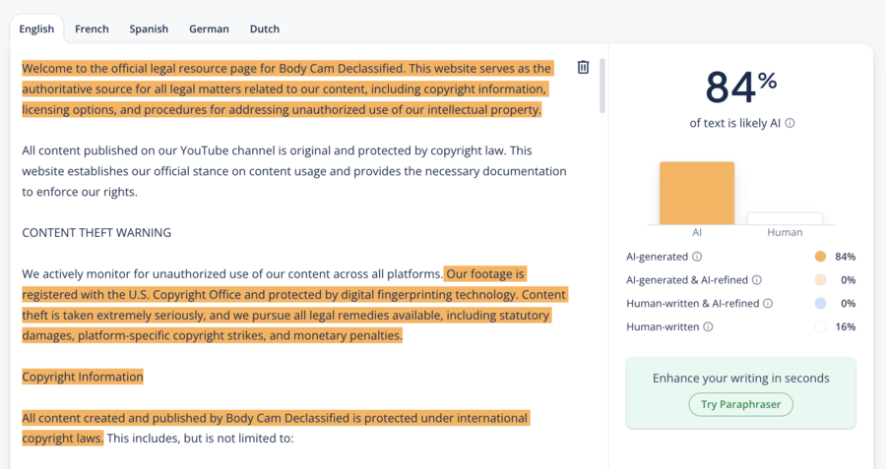Click 'This includes, but is not limited to:' text
This screenshot has width=886, height=469.
pyautogui.click(x=200, y=439)
